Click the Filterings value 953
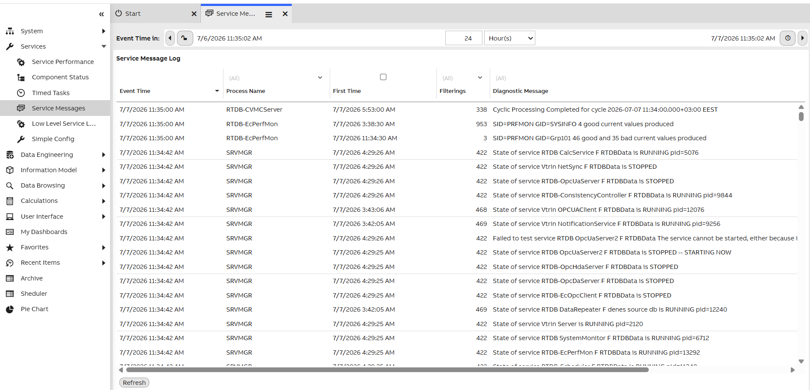 tap(481, 124)
